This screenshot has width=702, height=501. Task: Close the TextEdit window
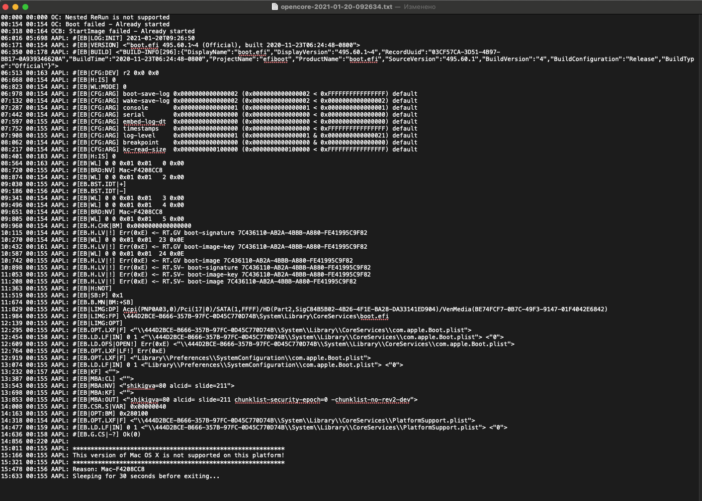tap(5, 7)
